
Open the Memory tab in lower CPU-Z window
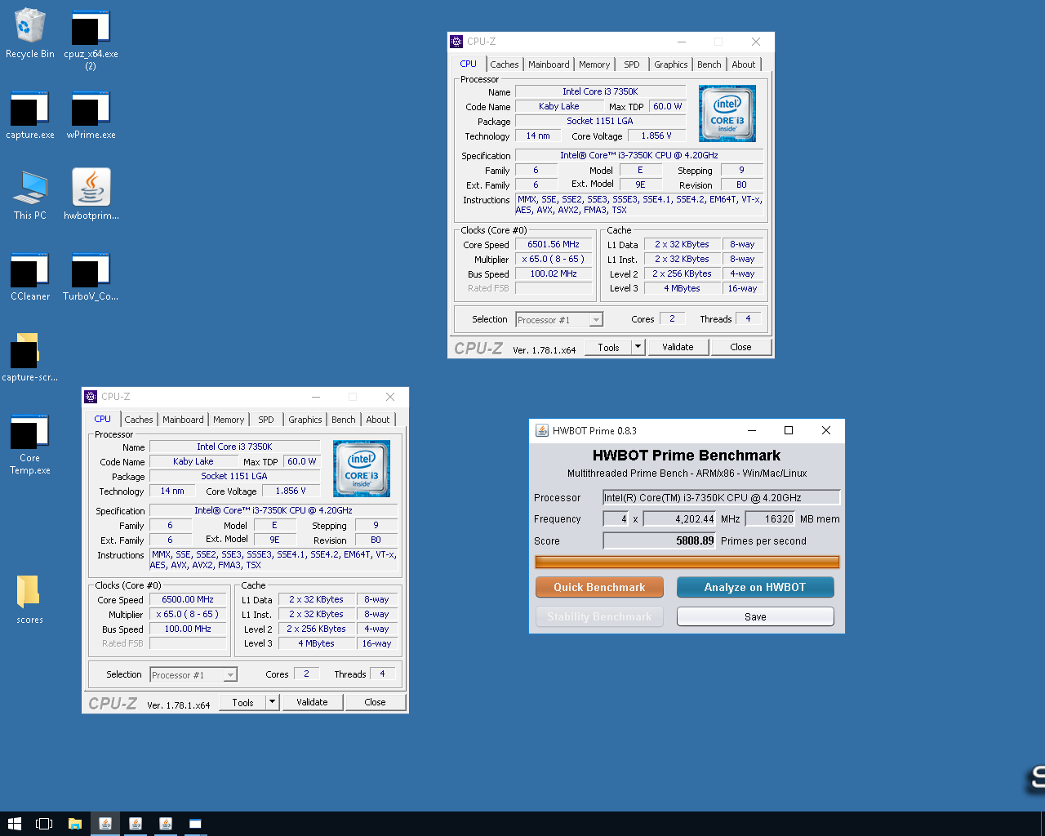click(229, 420)
